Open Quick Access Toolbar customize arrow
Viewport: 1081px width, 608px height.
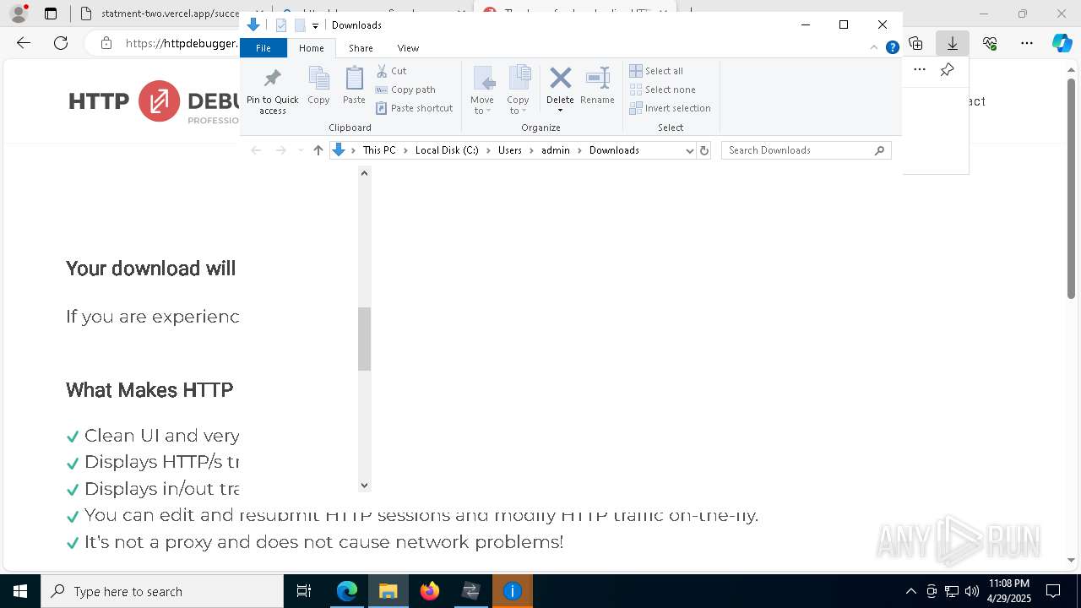pyautogui.click(x=315, y=25)
